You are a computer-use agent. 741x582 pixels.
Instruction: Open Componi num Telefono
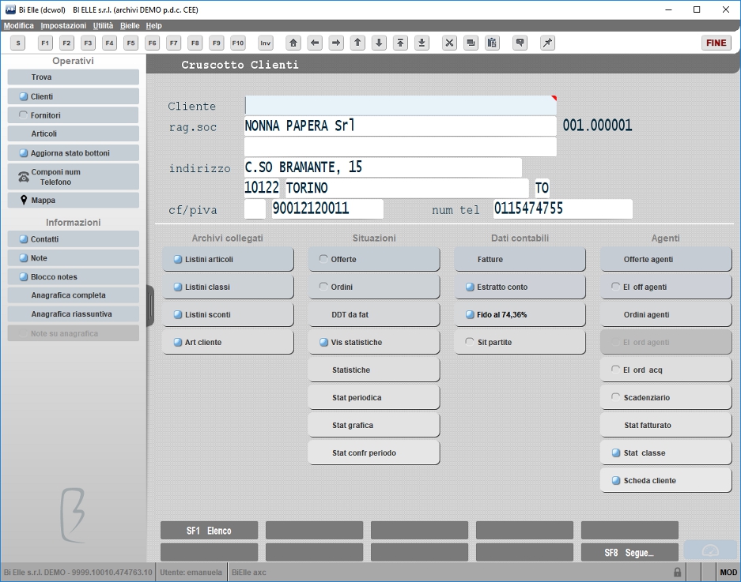tap(74, 177)
